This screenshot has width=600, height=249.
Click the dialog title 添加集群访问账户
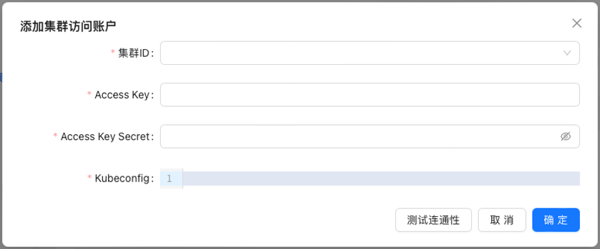[68, 26]
